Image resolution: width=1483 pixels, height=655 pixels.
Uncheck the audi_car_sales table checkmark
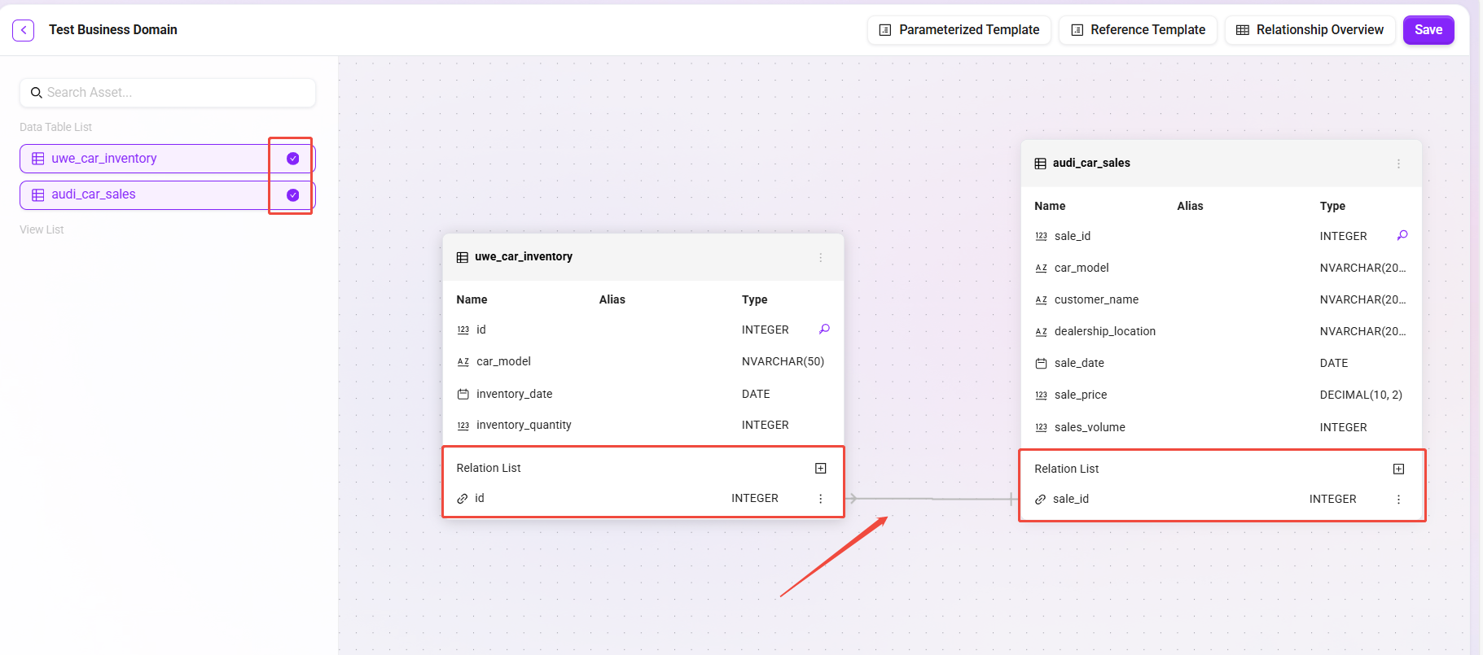click(293, 195)
